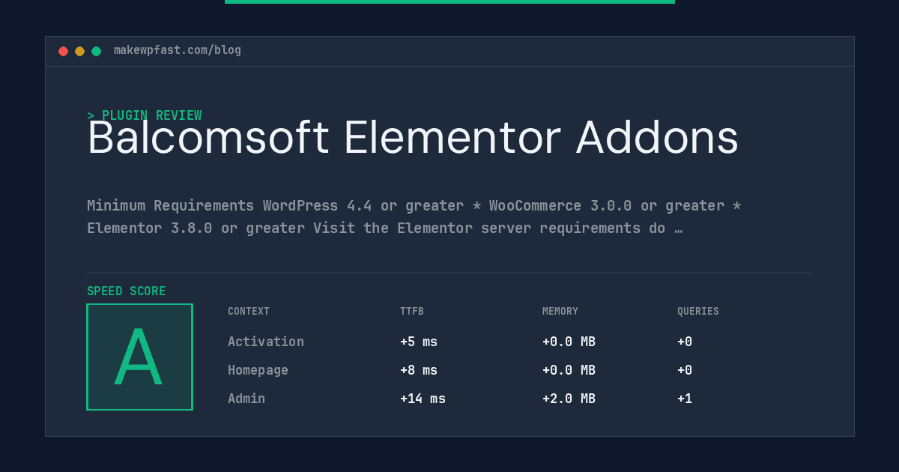Screen dimensions: 899x472
Task: Click the +8 ms Homepage TTFB value
Action: pos(419,370)
